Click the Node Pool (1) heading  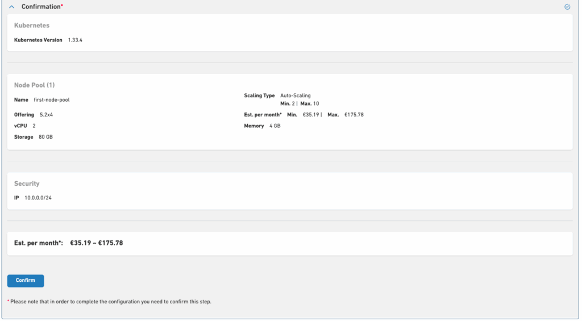[34, 85]
